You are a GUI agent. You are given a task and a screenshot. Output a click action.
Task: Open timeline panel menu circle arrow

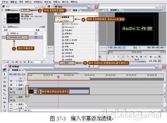coord(164,71)
